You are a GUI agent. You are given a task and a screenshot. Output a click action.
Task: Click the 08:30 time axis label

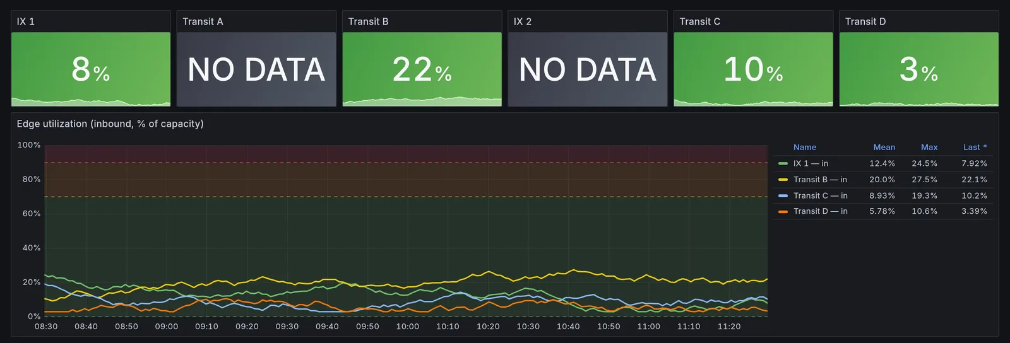[46, 327]
